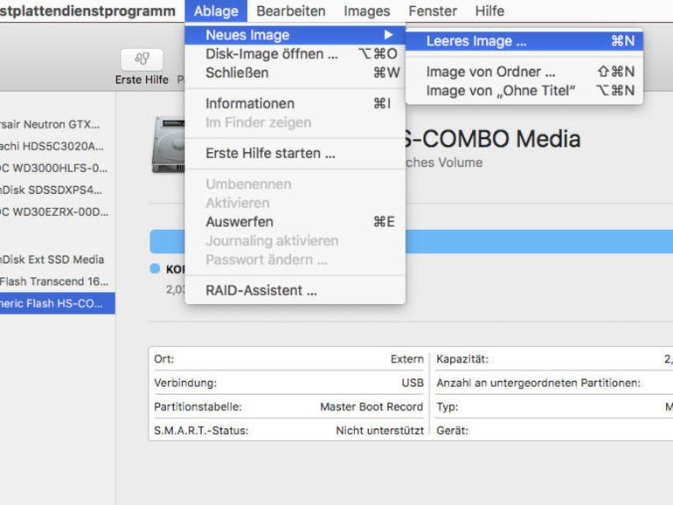Open the Festplattendienstprogramm app menu
The image size is (673, 505).
point(87,10)
